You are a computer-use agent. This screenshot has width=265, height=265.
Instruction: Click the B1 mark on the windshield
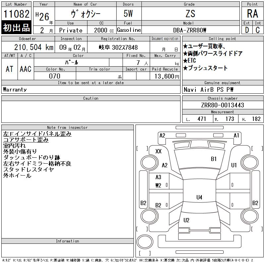[x=214, y=159]
